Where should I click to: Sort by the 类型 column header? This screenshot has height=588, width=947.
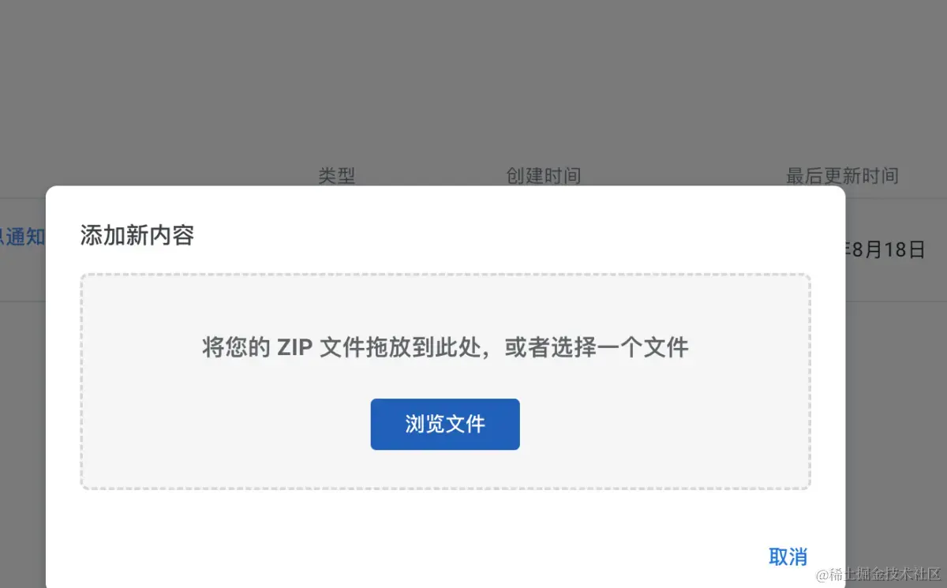tap(337, 175)
